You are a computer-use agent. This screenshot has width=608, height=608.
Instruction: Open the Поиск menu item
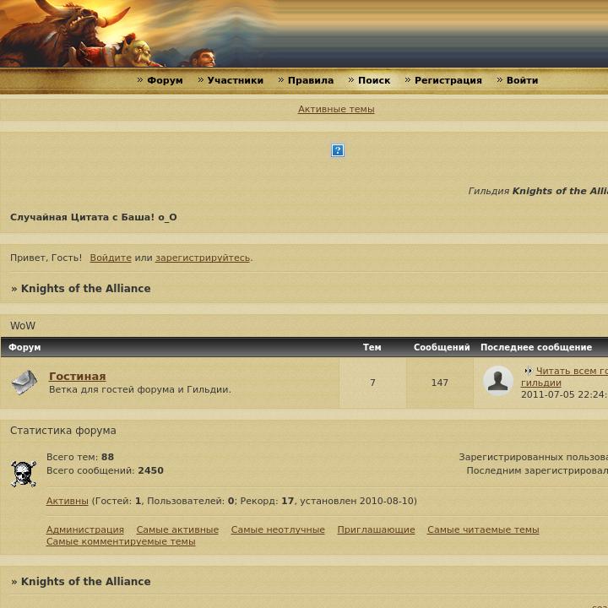[374, 80]
